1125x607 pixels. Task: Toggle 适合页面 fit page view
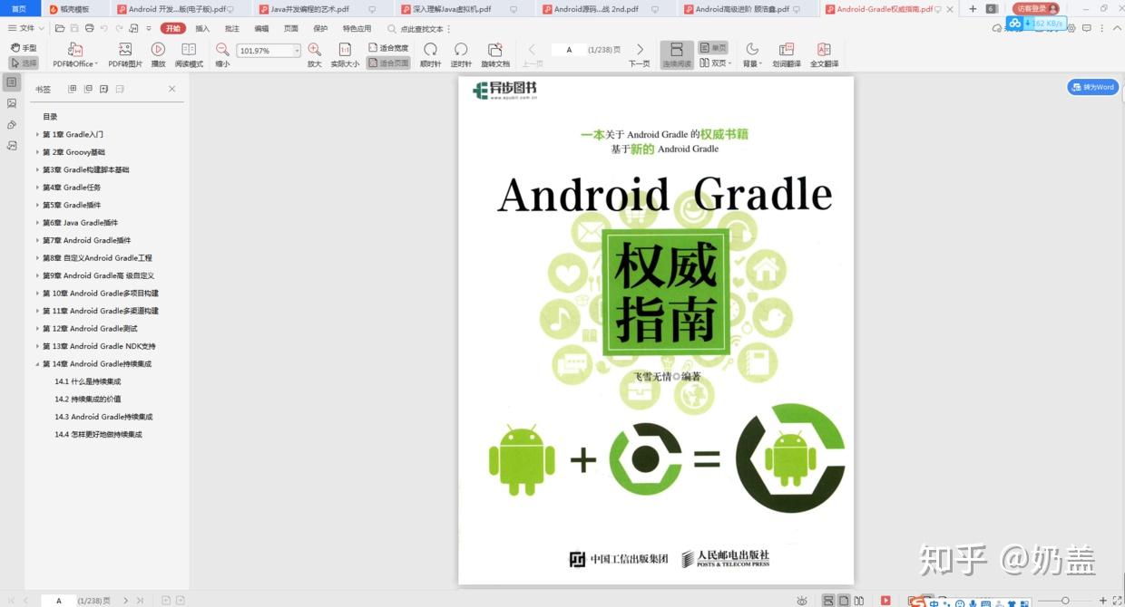pos(388,63)
